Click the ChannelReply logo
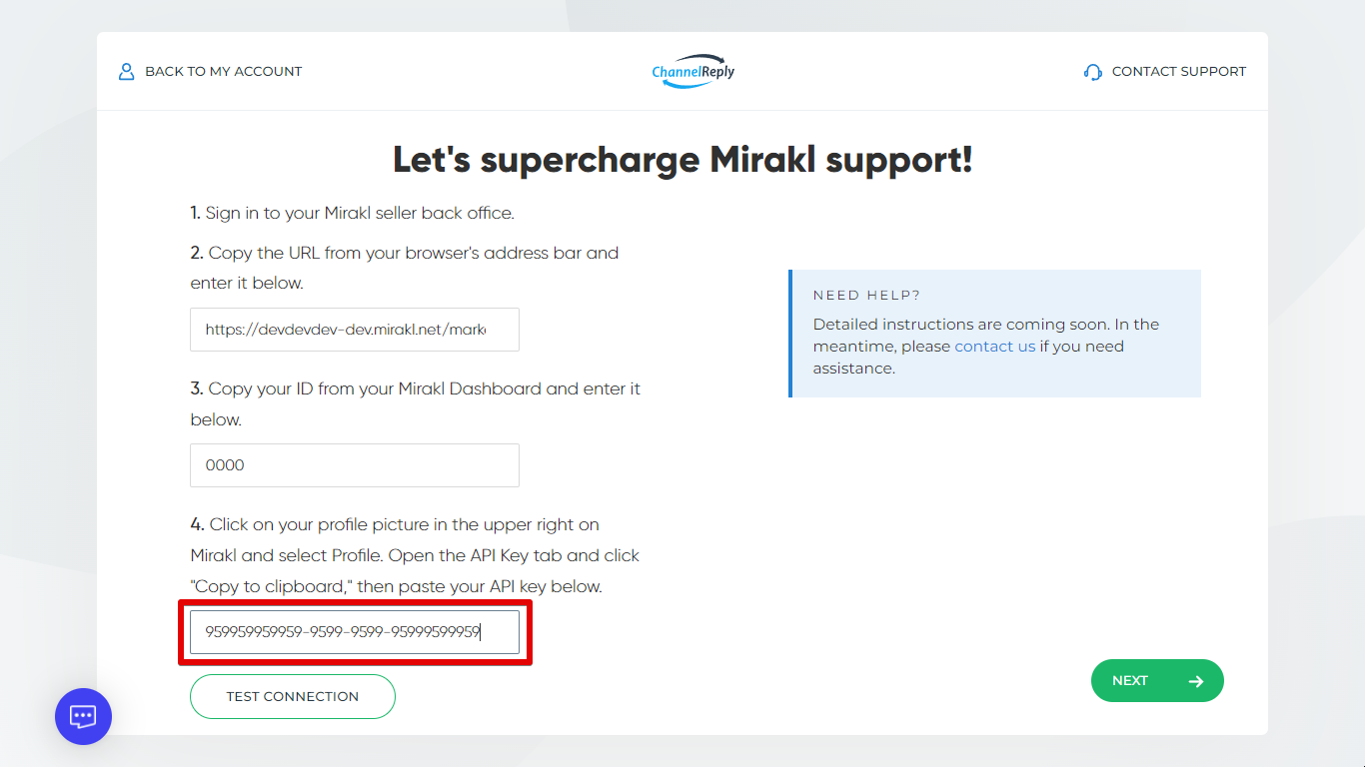Image resolution: width=1365 pixels, height=767 pixels. point(692,71)
